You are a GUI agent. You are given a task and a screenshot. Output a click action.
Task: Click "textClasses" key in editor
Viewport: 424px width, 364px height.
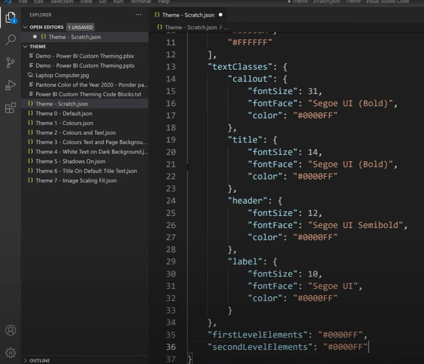click(x=240, y=67)
